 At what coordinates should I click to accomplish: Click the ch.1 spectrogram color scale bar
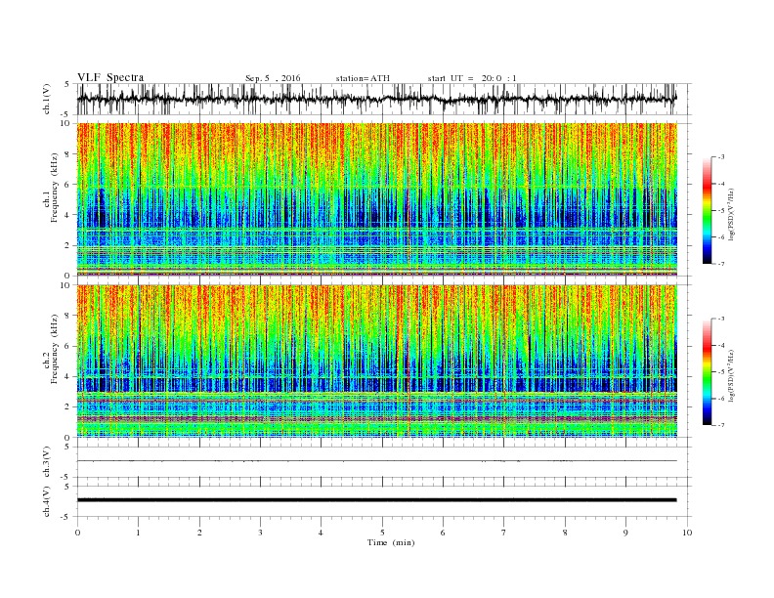[707, 210]
